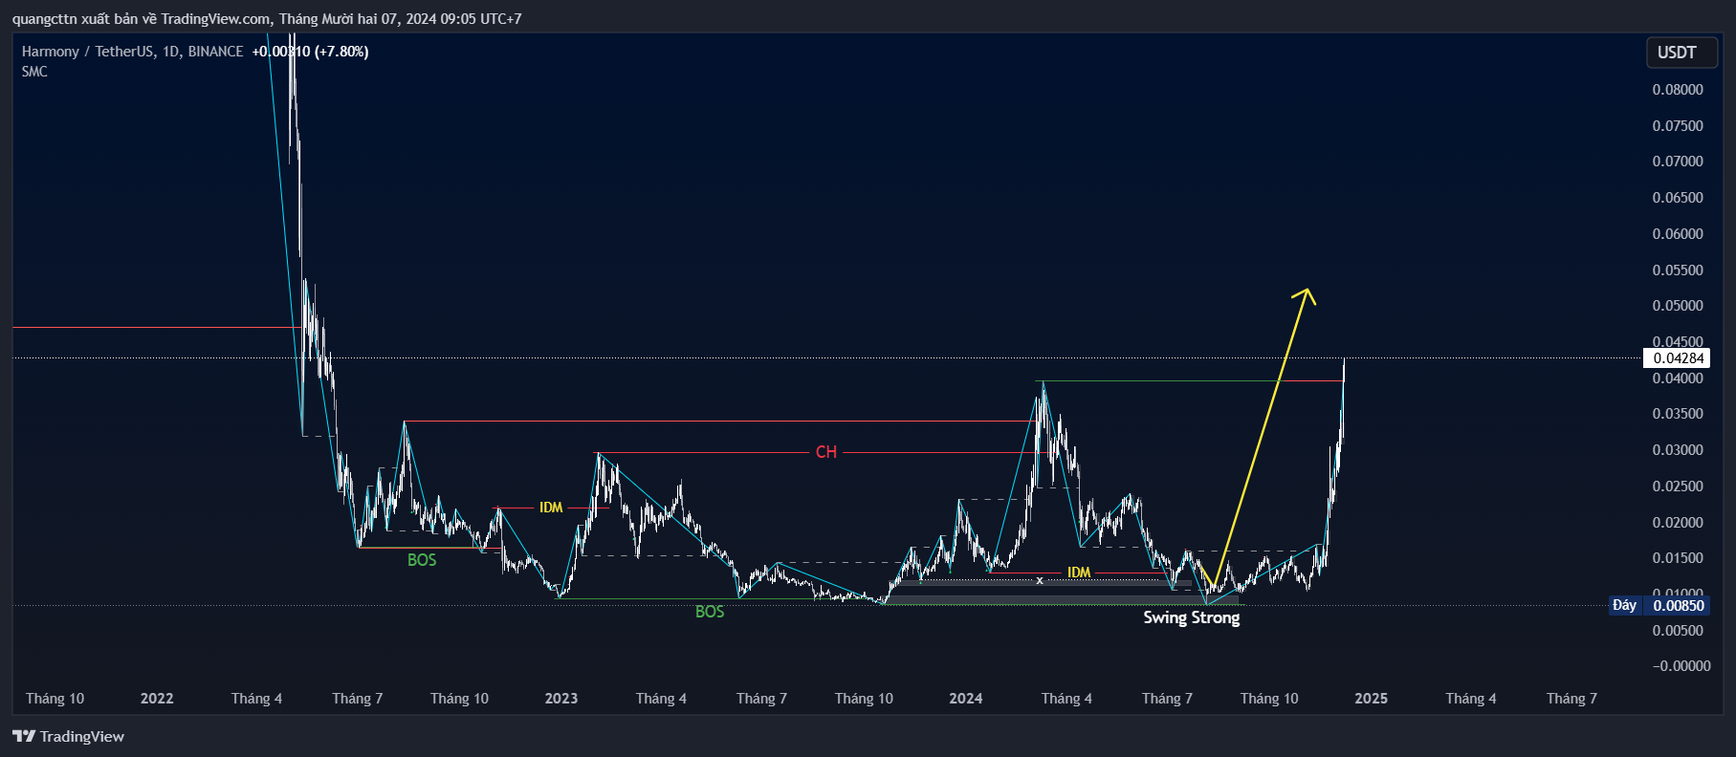
Task: Click the 0.03500 price axis label
Action: [x=1678, y=414]
